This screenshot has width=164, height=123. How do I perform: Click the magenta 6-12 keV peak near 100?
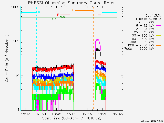tap(98, 40)
